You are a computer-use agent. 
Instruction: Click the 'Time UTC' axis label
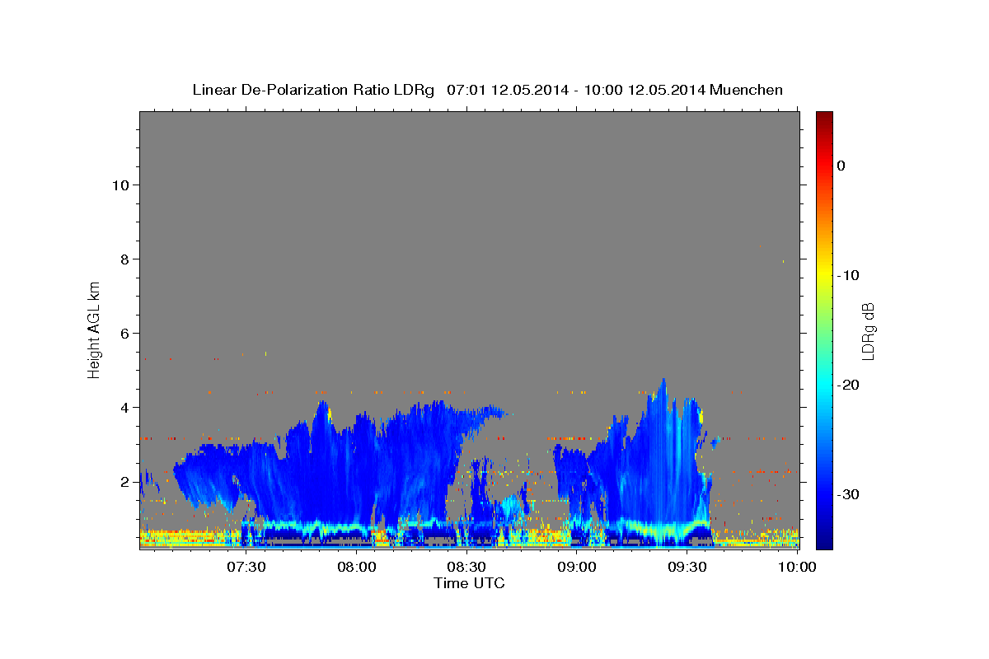469,583
